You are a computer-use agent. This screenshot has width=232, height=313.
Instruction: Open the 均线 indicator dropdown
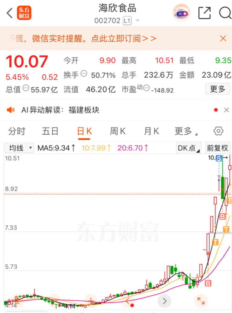coord(19,148)
